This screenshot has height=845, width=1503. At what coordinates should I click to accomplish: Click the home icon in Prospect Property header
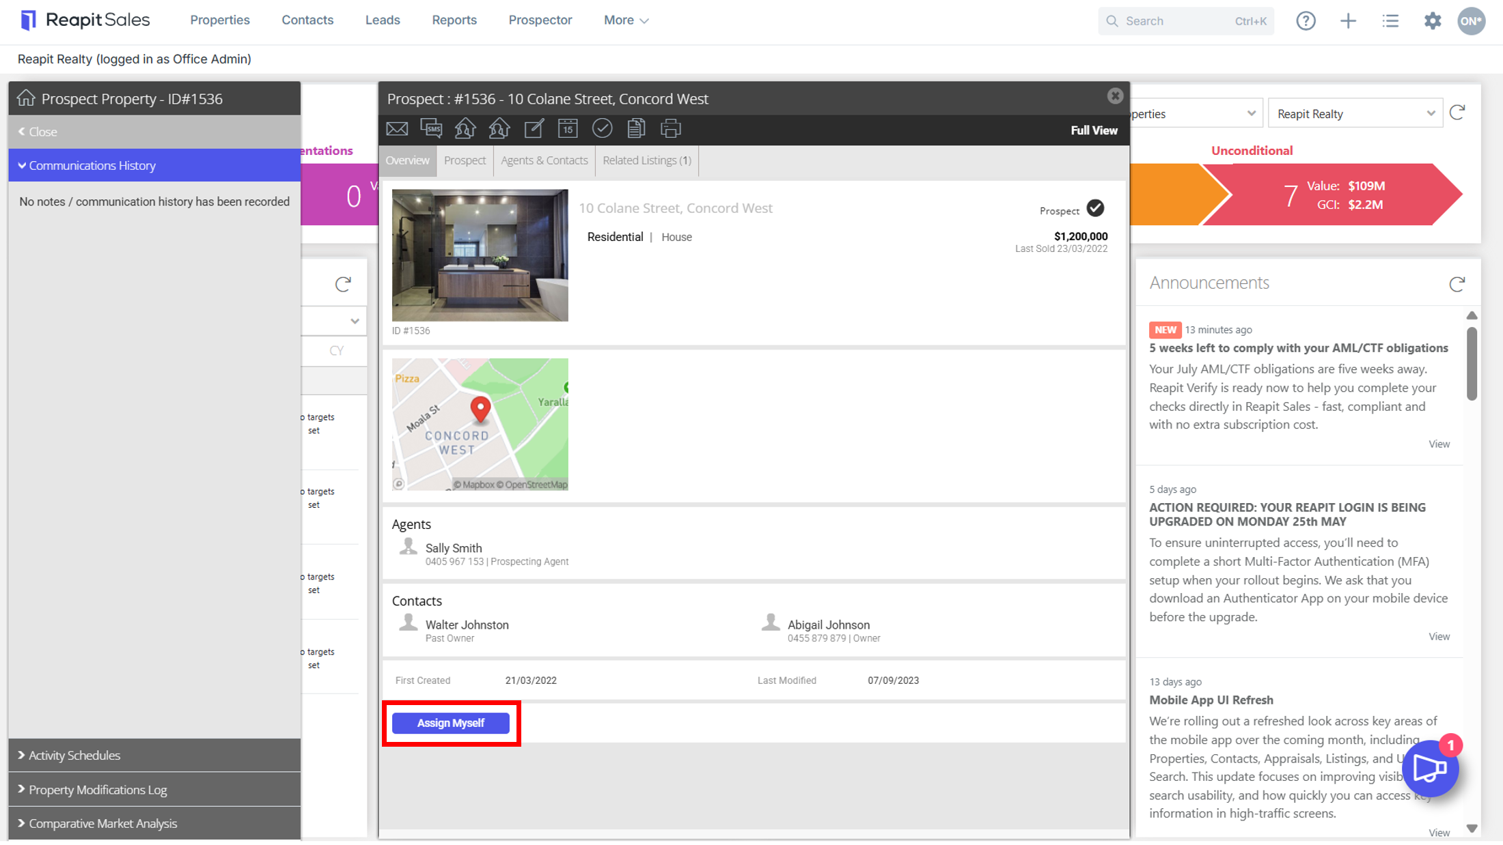26,98
